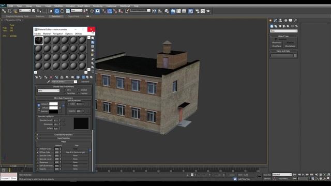Viewport: 331px width, 186px height.
Task: Expand the SuperSampling rollout
Action: click(x=64, y=138)
